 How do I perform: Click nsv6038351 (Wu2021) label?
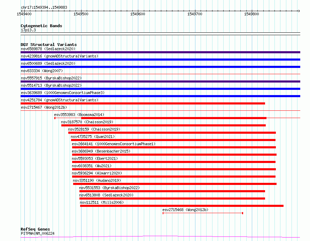pos(92,166)
